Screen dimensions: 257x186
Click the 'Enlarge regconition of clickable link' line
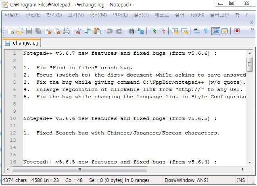pyautogui.click(x=139, y=89)
